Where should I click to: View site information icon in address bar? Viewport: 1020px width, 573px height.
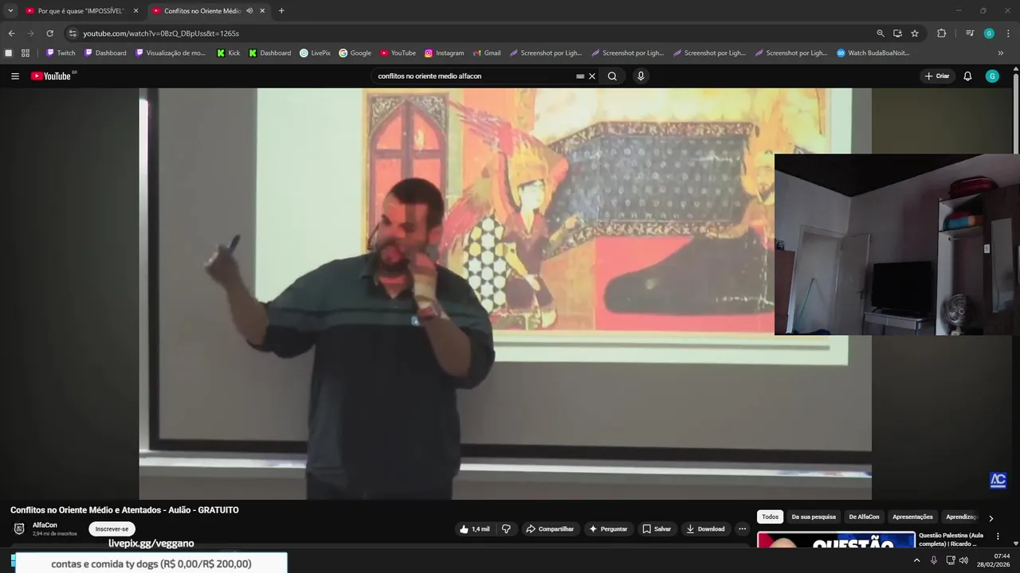tap(73, 33)
